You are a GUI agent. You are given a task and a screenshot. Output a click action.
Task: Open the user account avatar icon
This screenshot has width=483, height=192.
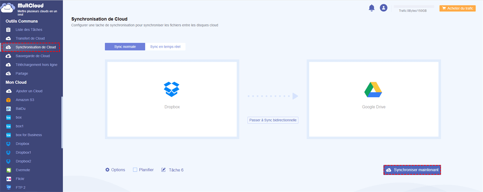point(383,8)
